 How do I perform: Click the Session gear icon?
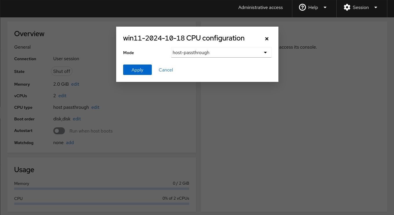click(x=347, y=8)
